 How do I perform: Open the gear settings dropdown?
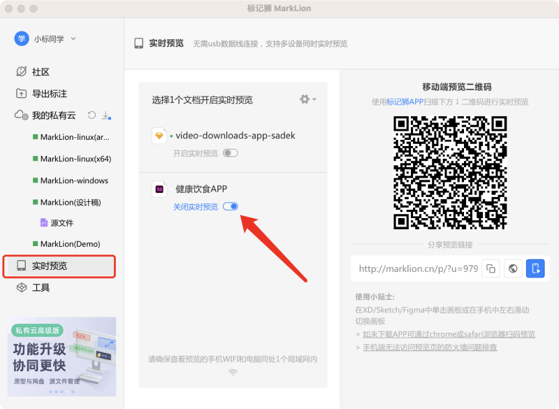tap(306, 99)
